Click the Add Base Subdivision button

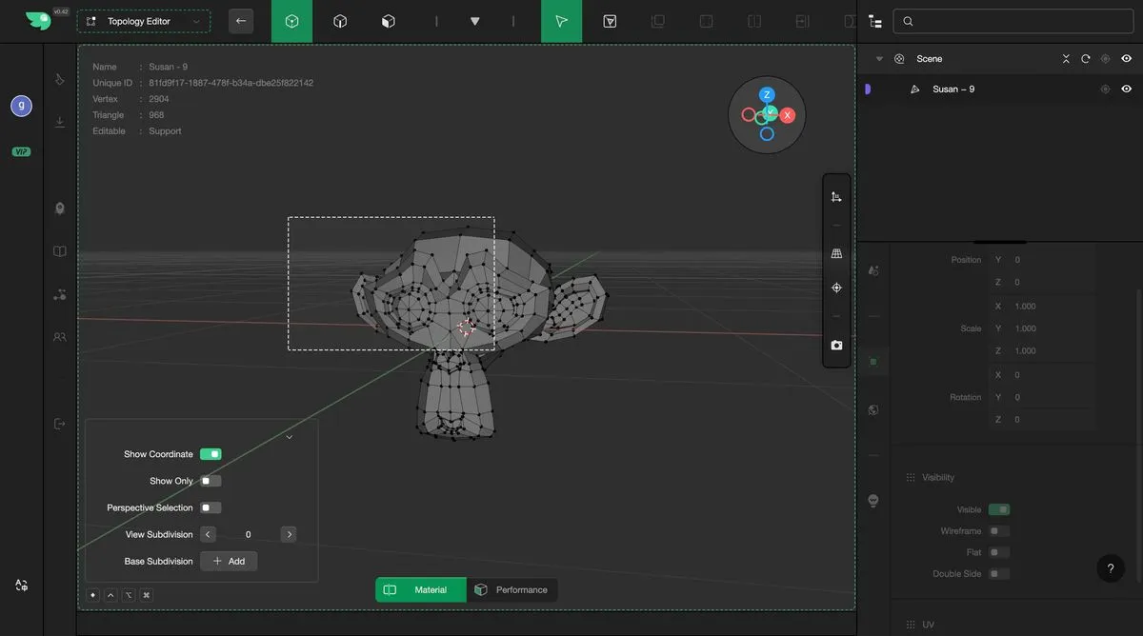[x=229, y=561]
